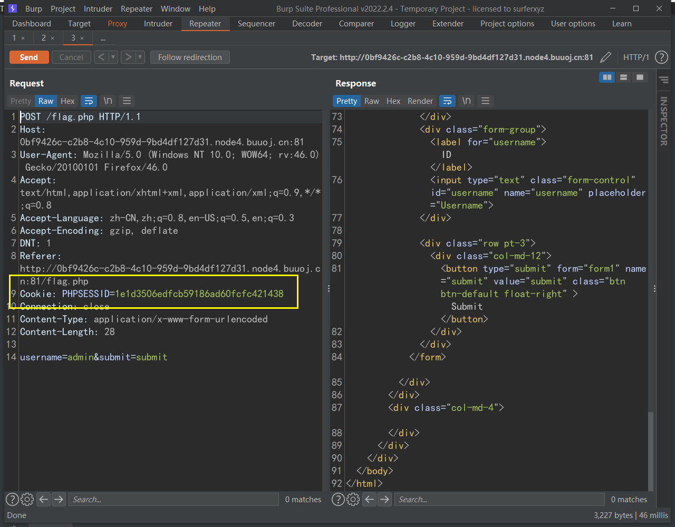Screen dimensions: 675x527
Task: Go to next Request search match
Action: pyautogui.click(x=59, y=499)
